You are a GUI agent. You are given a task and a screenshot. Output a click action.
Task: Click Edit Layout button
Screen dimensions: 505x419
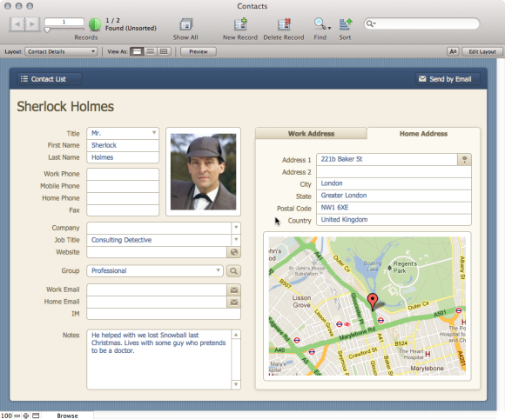coord(482,51)
